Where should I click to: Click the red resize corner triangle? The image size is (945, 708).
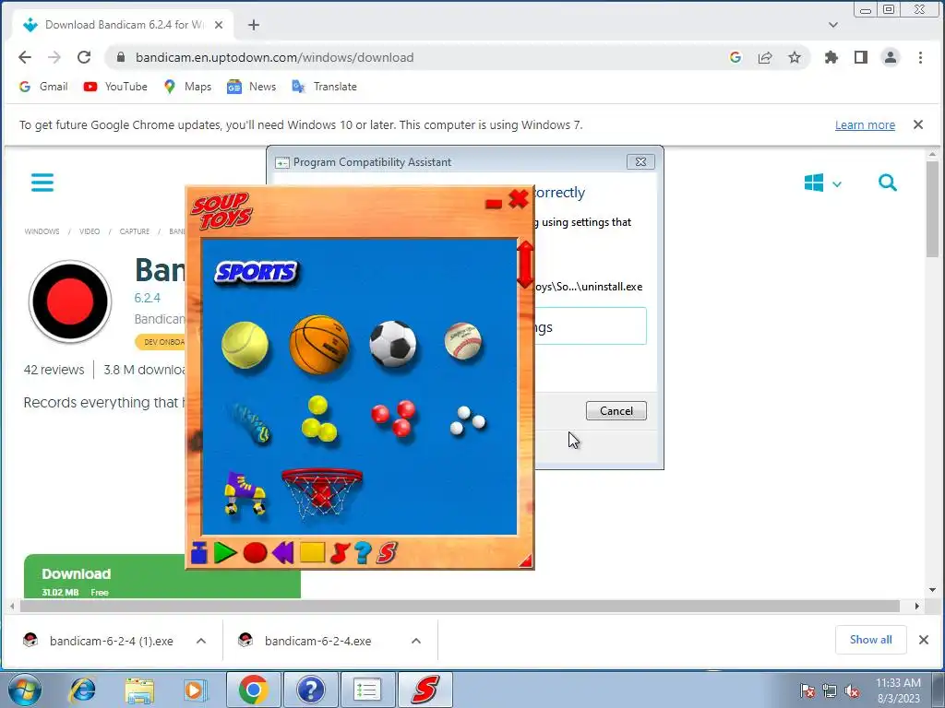tap(526, 561)
